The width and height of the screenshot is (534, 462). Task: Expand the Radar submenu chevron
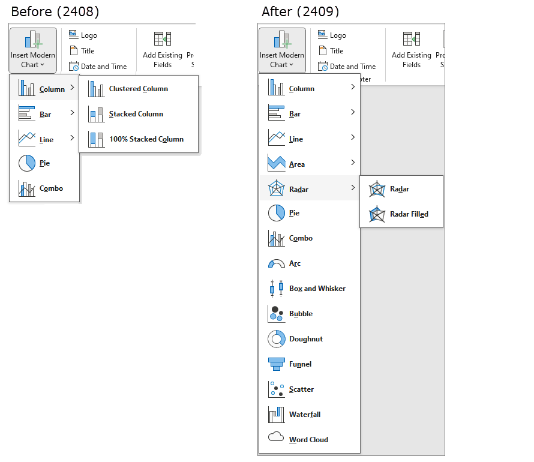click(x=353, y=188)
